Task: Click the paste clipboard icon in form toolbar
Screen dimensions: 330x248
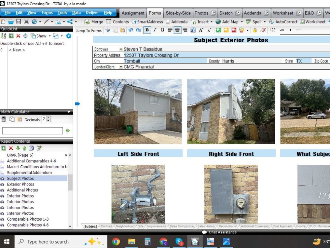Action: 122,30
